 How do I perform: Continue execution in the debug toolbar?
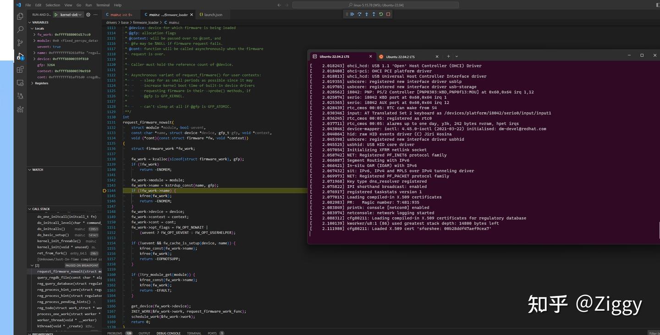tap(352, 14)
